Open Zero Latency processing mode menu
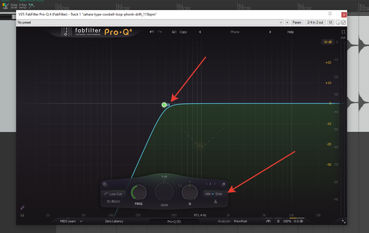The image size is (369, 233). pyautogui.click(x=114, y=221)
